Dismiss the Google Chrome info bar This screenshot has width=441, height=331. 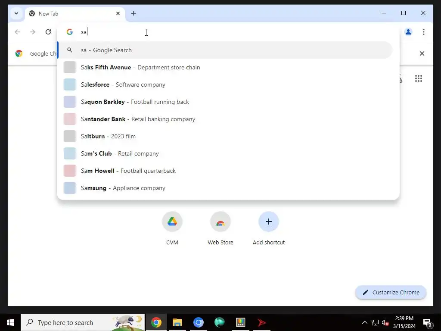(x=422, y=53)
